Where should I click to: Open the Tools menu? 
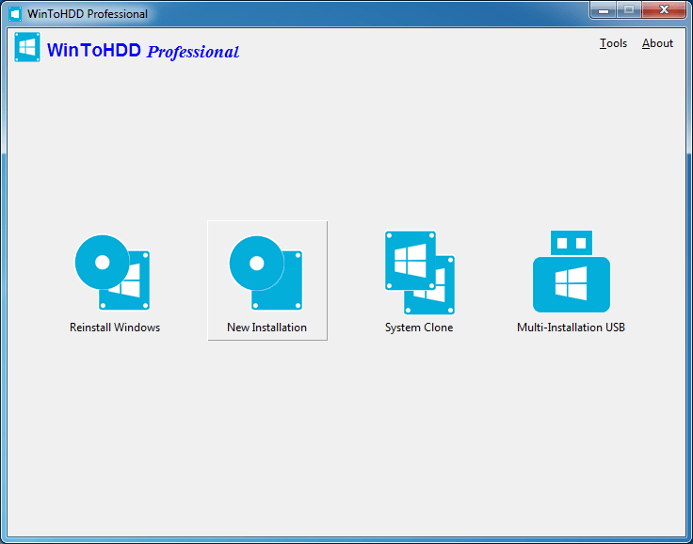pyautogui.click(x=613, y=43)
